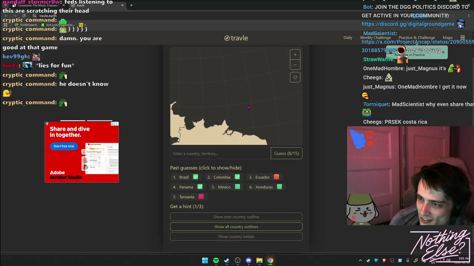Screen dimensions: 474x266
Task: Toggle Ecuador guess visibility
Action: pos(264,177)
